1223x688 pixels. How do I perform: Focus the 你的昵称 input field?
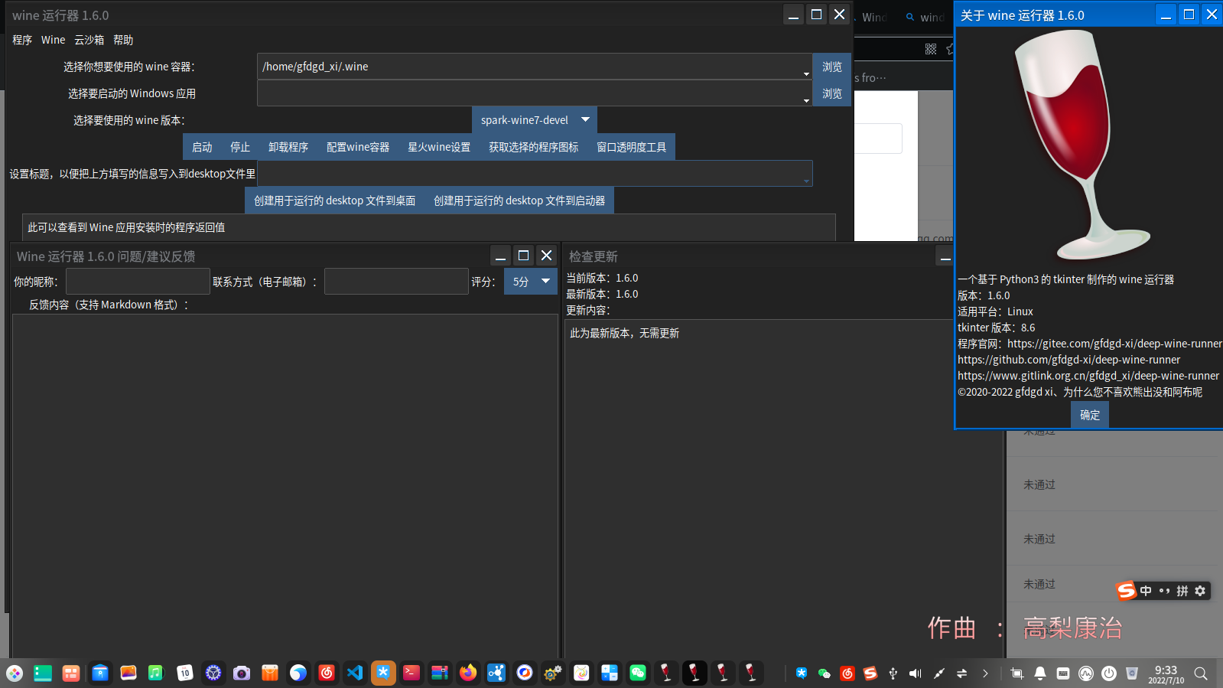[x=138, y=282]
